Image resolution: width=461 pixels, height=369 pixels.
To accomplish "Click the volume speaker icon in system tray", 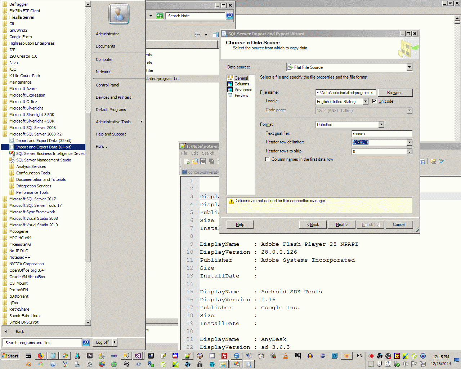I will coord(406,364).
